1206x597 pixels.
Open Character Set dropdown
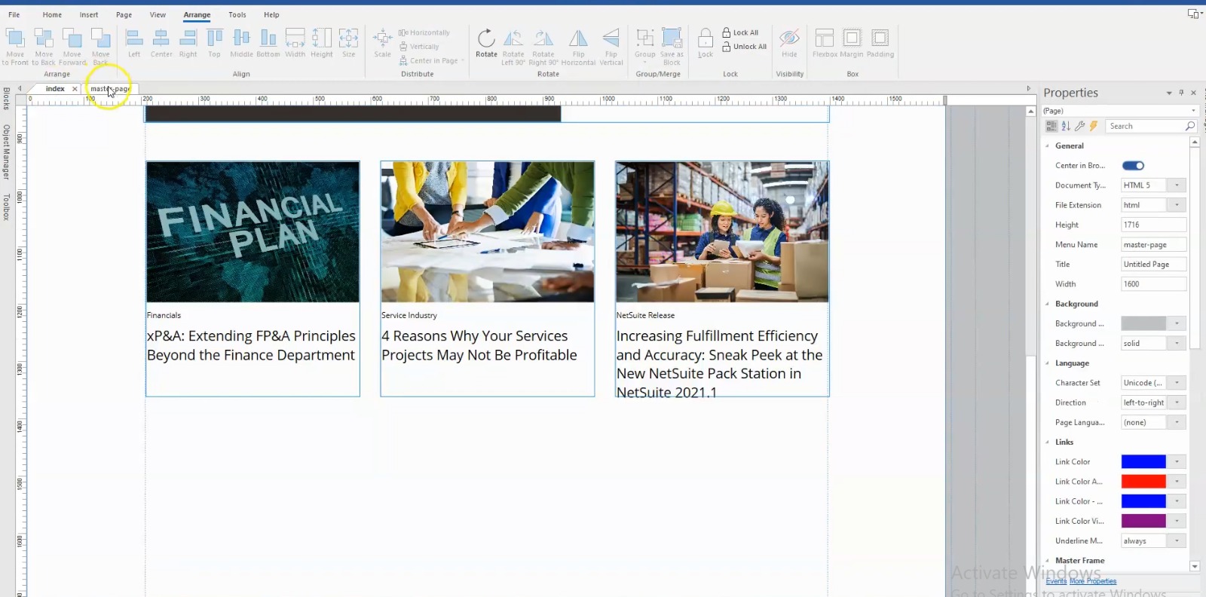(x=1177, y=383)
